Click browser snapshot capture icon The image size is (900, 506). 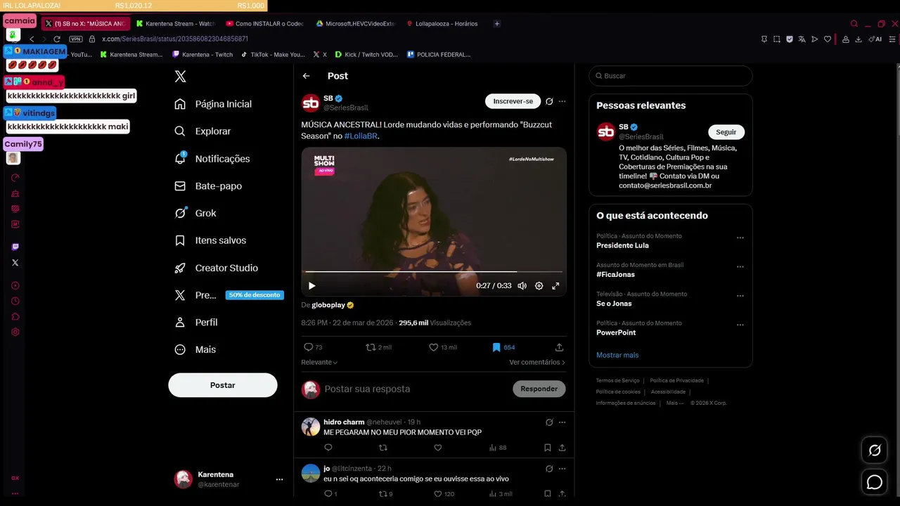[777, 39]
